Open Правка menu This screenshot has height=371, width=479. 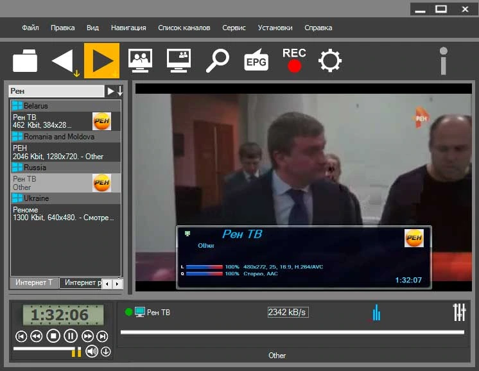(63, 28)
